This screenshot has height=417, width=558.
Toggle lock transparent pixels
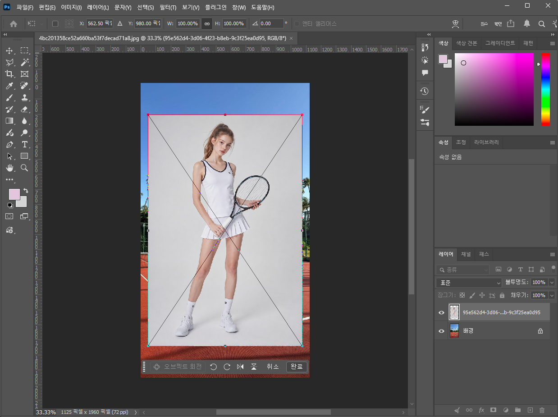(462, 295)
